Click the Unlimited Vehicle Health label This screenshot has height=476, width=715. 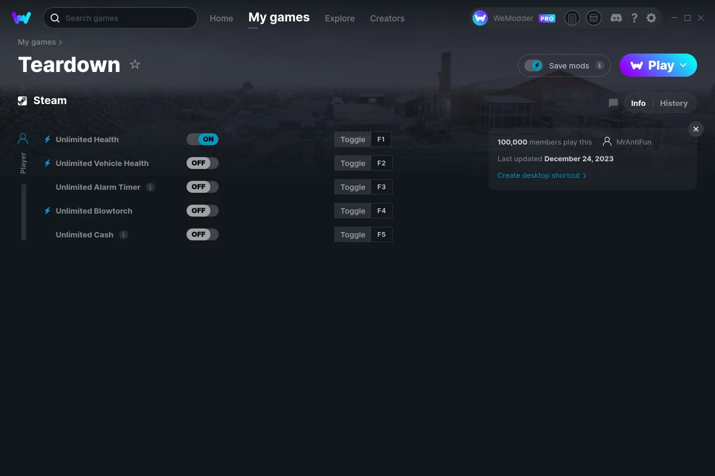(x=102, y=163)
